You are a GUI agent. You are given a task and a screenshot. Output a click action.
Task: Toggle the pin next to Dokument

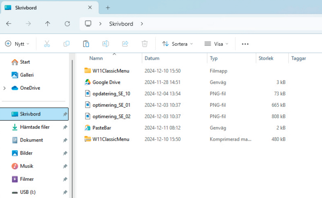(x=65, y=140)
